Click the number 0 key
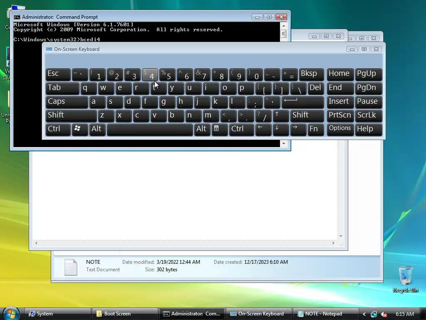The image size is (426, 320). point(255,74)
